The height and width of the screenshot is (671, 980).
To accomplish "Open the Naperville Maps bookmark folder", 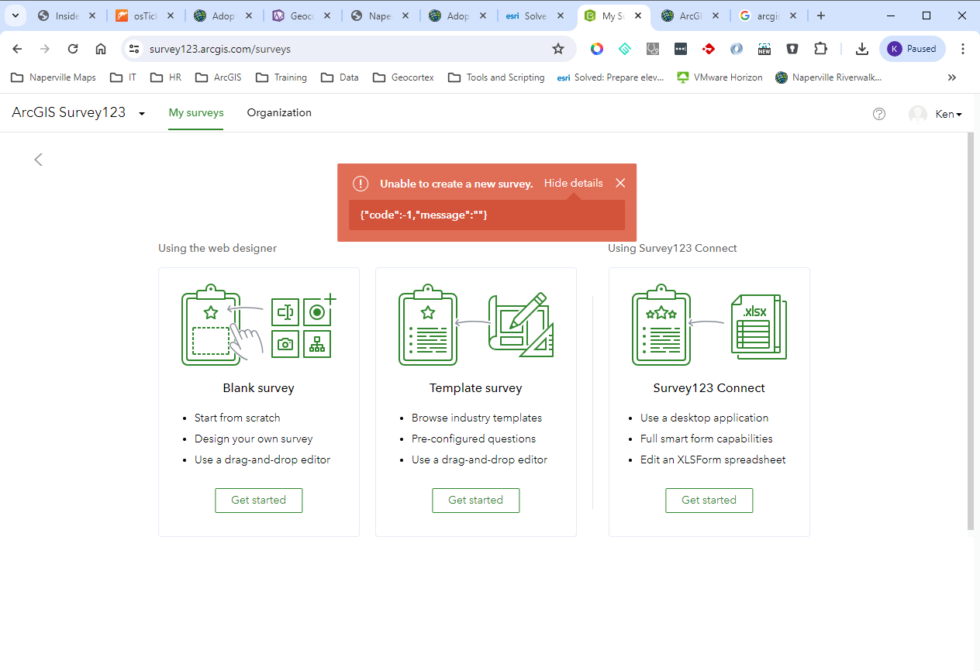I will (x=53, y=77).
